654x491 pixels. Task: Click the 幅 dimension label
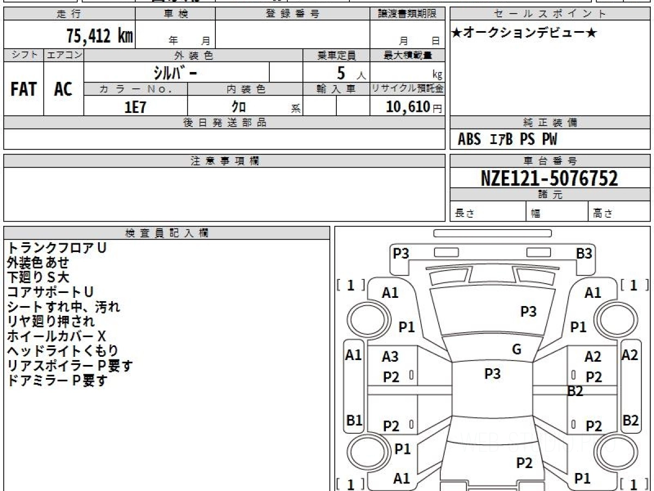(535, 214)
